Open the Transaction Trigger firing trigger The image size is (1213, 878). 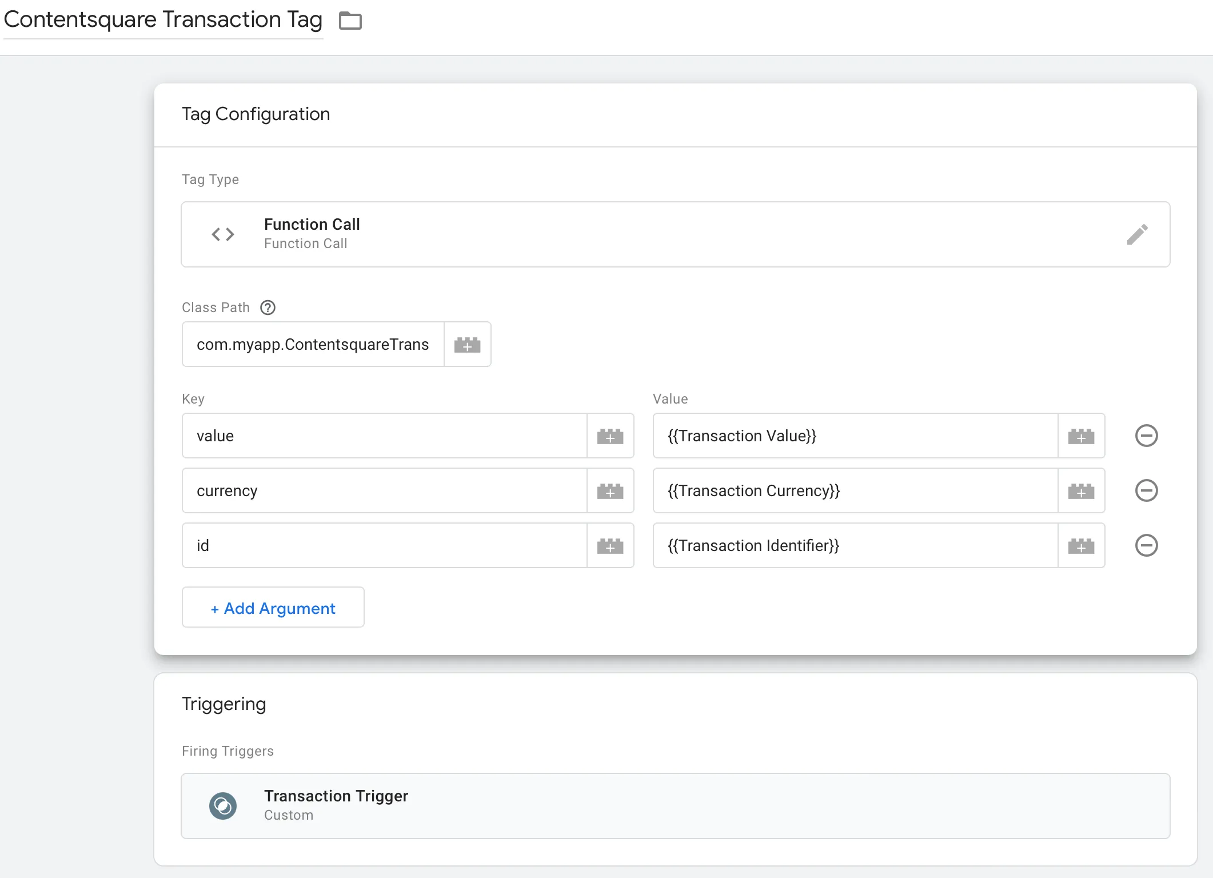[675, 806]
